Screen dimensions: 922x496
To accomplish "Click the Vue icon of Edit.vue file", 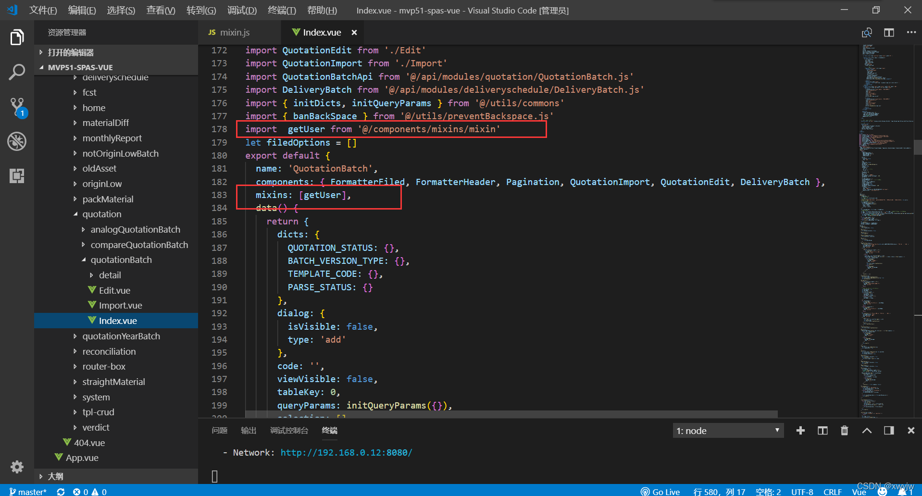I will (x=92, y=290).
